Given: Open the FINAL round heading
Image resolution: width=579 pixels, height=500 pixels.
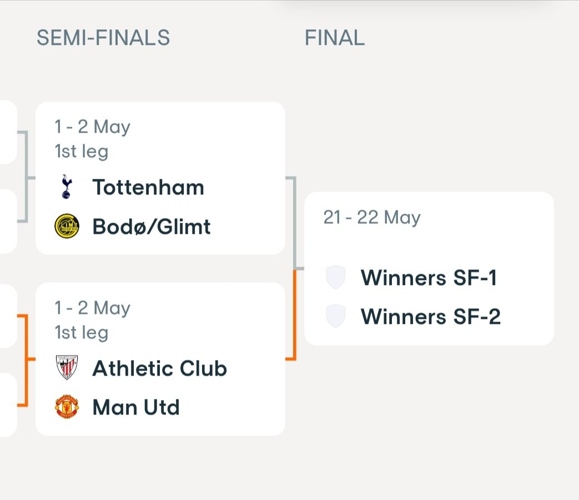Looking at the screenshot, I should point(335,38).
